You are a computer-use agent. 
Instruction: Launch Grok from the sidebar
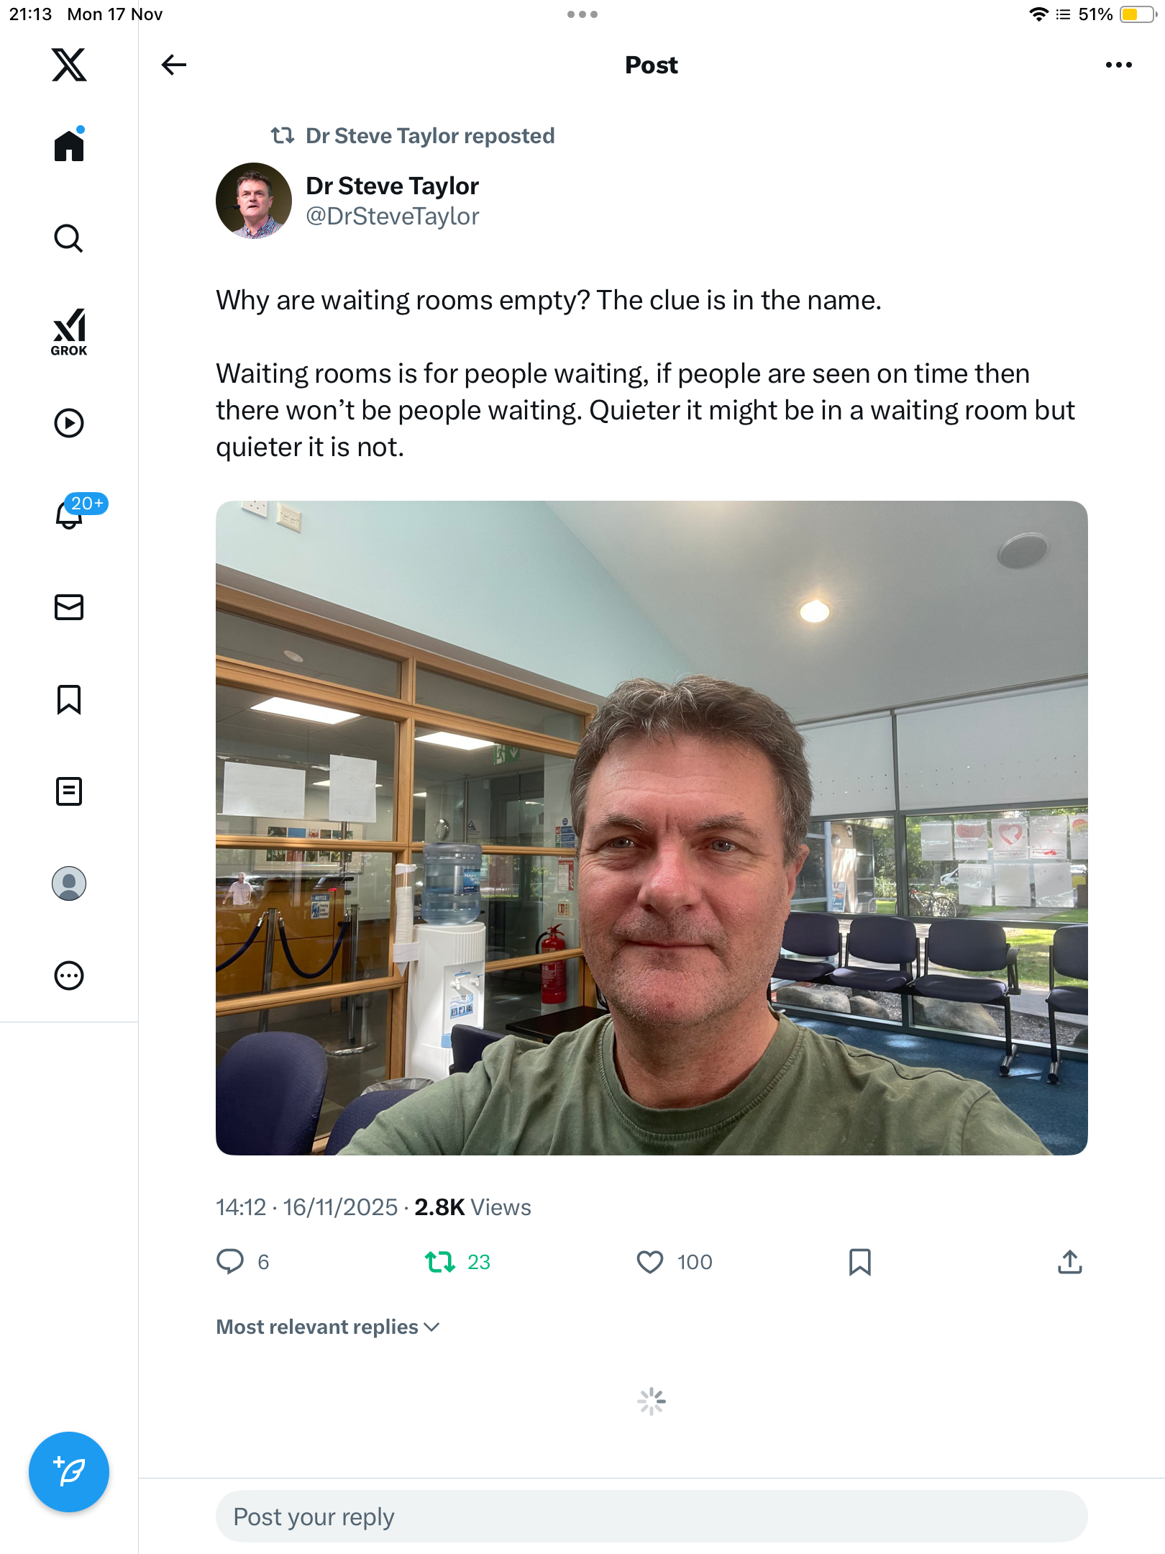coord(69,332)
